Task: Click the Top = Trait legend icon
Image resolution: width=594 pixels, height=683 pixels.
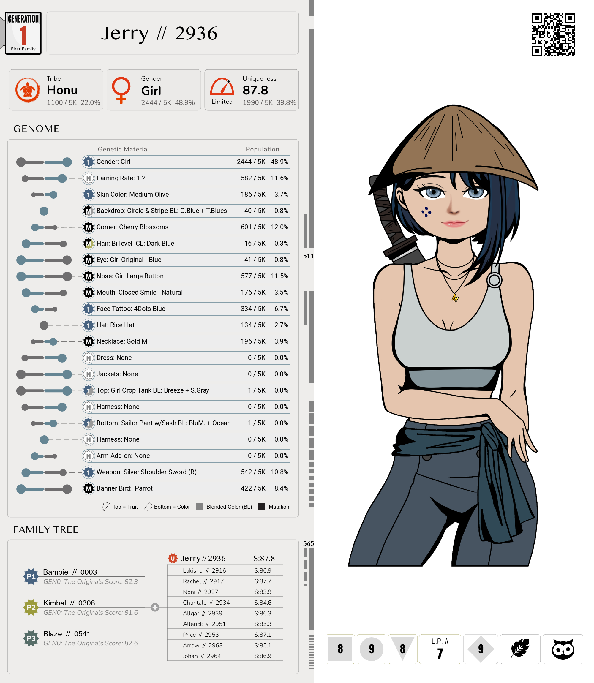Action: 105,506
